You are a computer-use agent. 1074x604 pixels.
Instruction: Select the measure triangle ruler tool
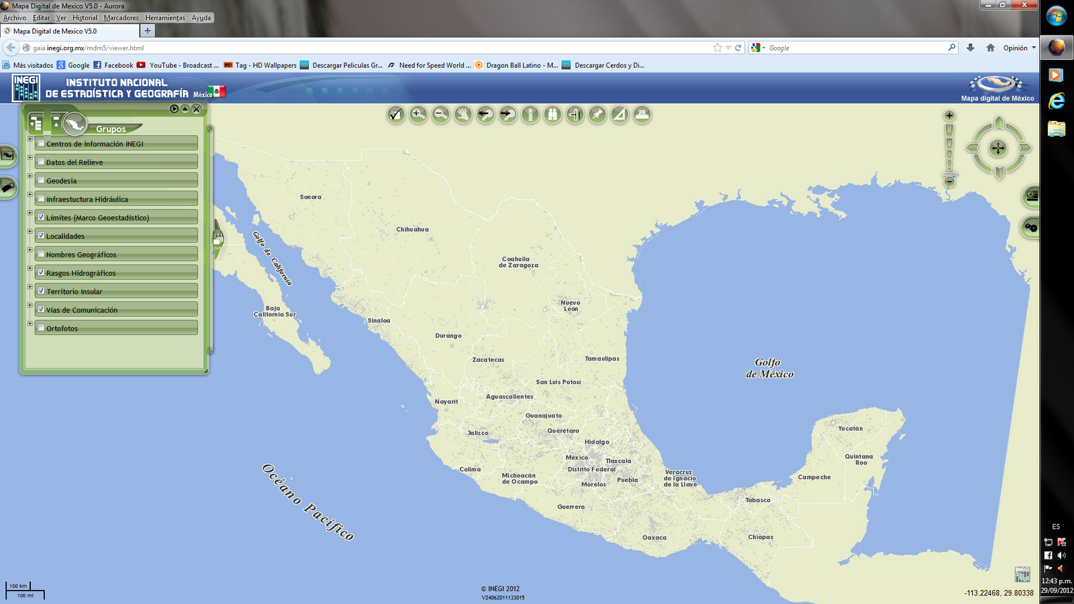[x=620, y=115]
